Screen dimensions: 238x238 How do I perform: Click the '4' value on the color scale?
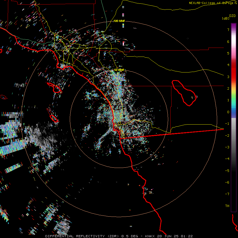pyautogui.click(x=228, y=65)
